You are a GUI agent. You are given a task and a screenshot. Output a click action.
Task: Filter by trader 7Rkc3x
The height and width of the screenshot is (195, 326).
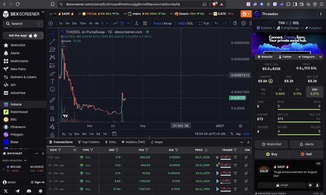coord(235,189)
